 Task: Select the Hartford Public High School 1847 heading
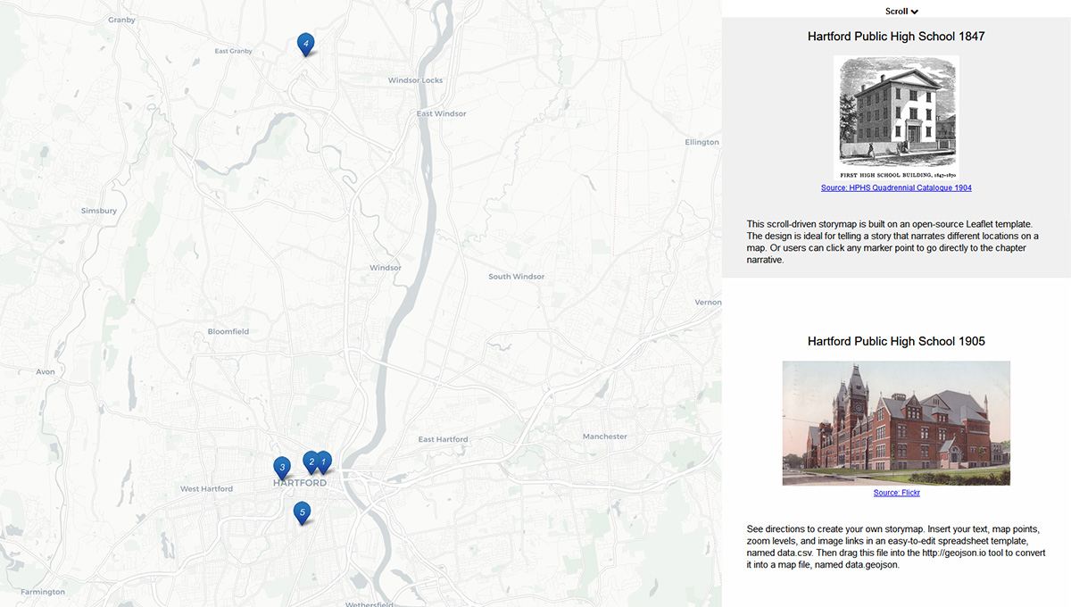(x=896, y=36)
